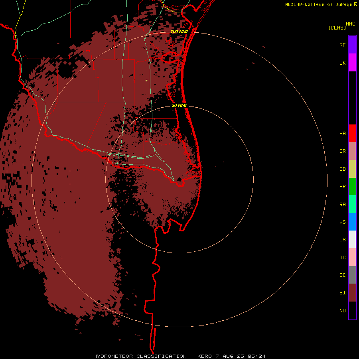Click the ND legend label

tap(342, 311)
